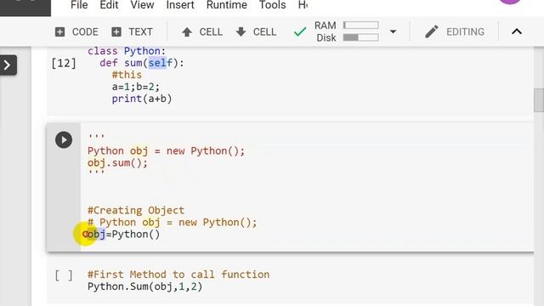
Task: Click the 'class Python:' code line
Action: pyautogui.click(x=127, y=51)
